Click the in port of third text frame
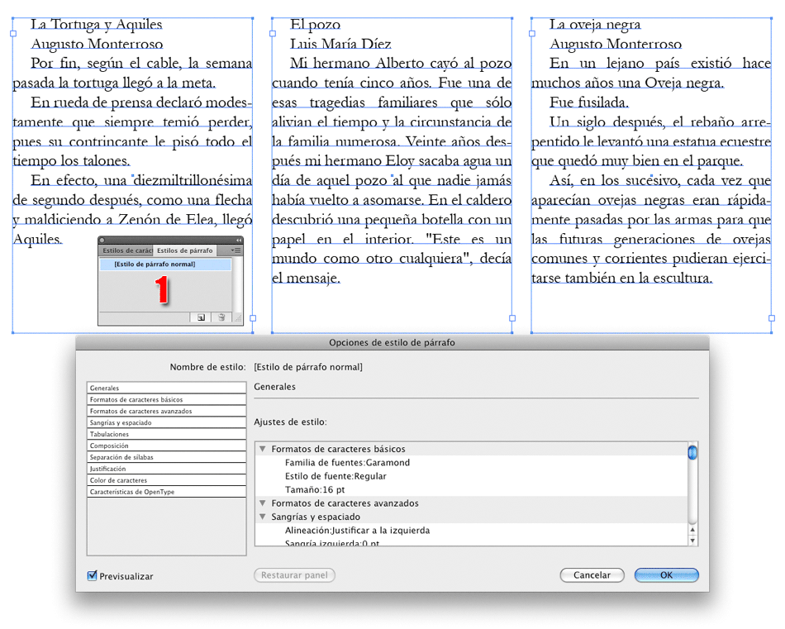This screenshot has height=629, width=785. click(x=532, y=34)
